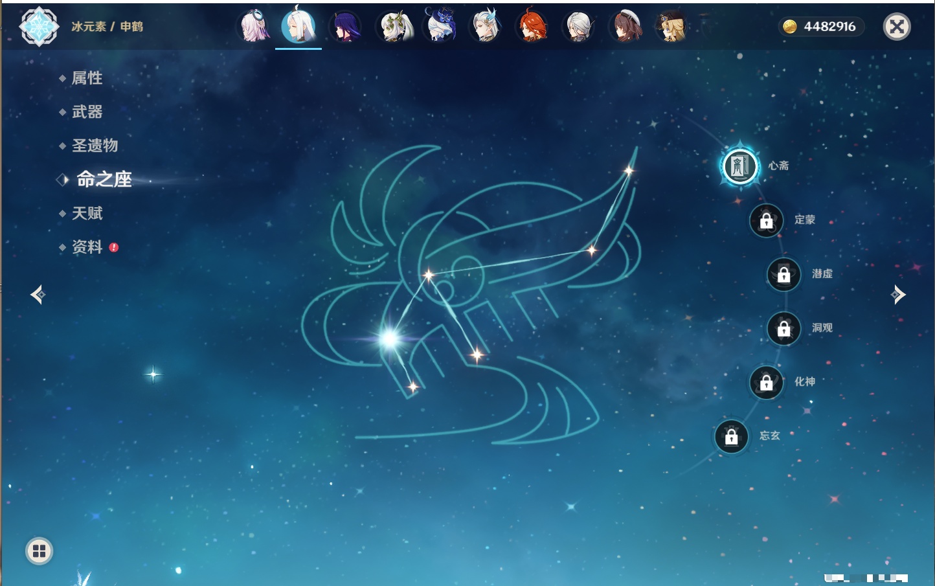Open the four-square grid menu button
The height and width of the screenshot is (586, 935).
(x=39, y=551)
